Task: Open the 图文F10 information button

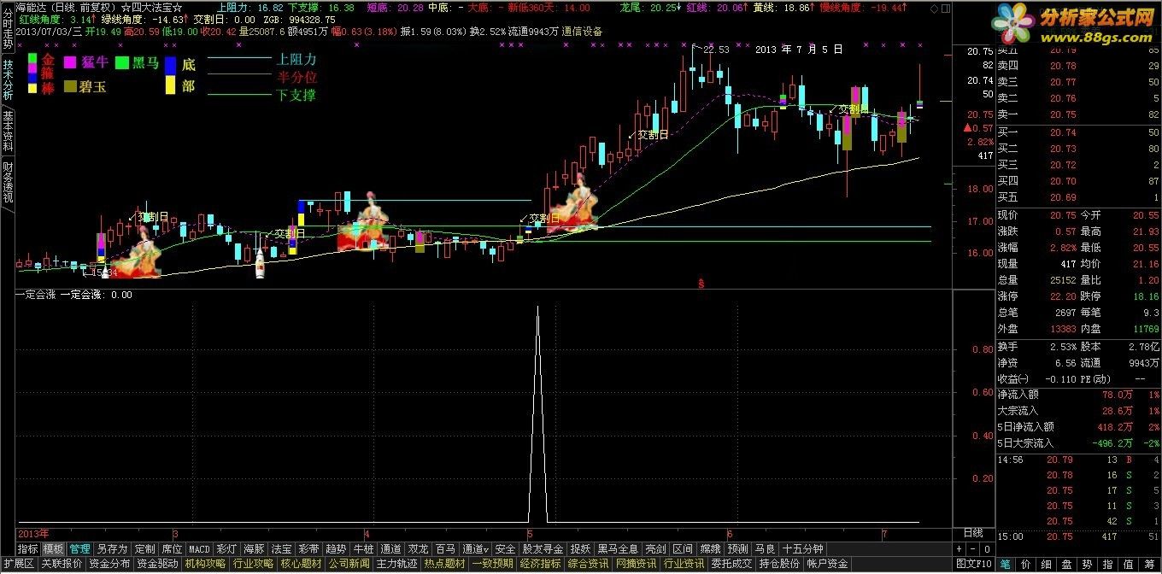Action: point(974,564)
